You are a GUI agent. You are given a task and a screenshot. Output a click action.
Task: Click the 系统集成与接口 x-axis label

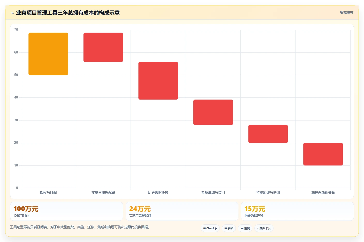point(213,193)
